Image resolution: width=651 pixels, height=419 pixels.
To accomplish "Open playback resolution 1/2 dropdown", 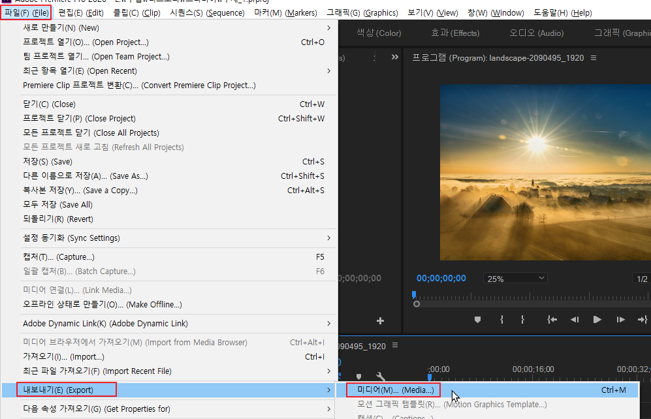I will [642, 279].
